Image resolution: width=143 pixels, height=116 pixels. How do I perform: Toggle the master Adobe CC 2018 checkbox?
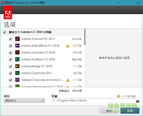(4, 32)
